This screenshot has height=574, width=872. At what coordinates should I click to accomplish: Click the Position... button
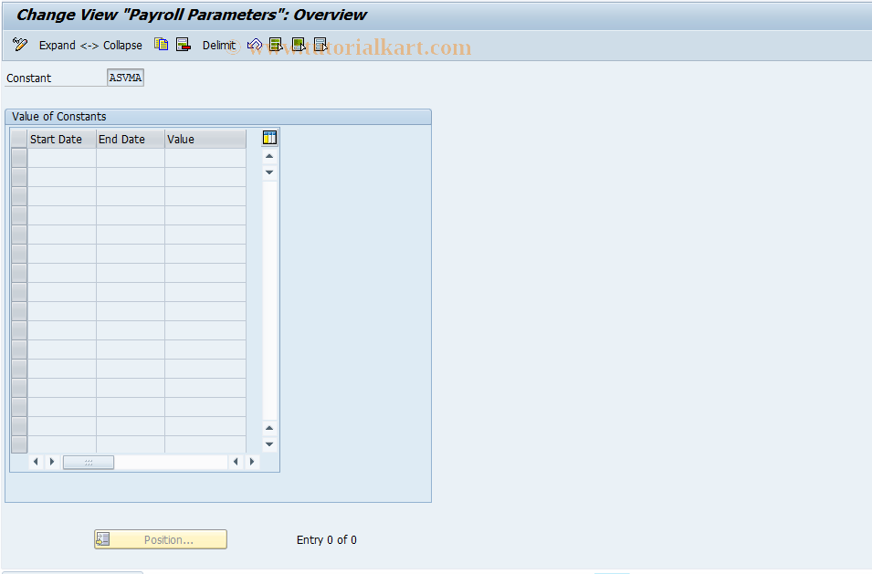[x=160, y=539]
